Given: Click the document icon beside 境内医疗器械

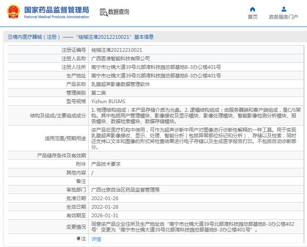Looking at the screenshot, I should click(10, 37).
